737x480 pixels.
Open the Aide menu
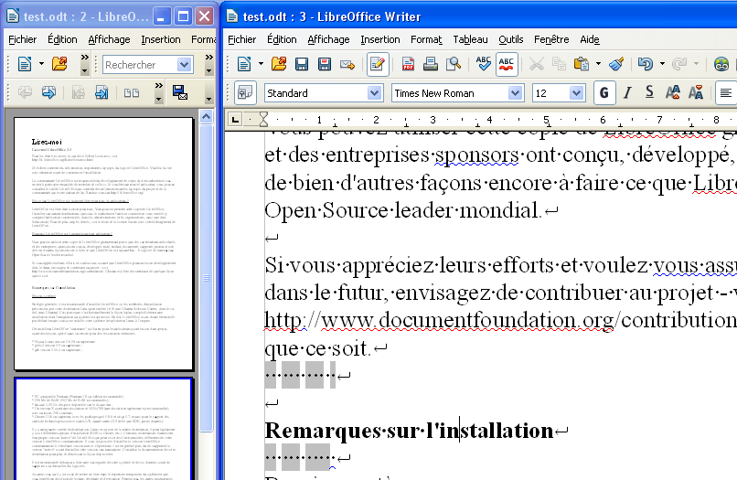(590, 39)
